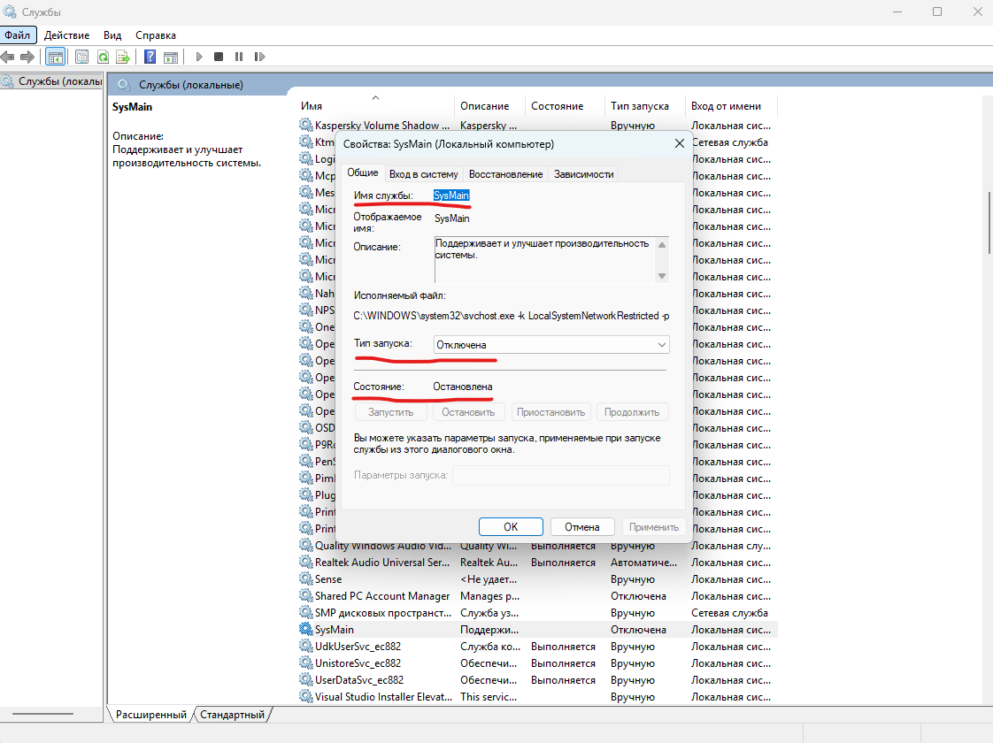993x743 pixels.
Task: Click the Forward arrow in toolbar
Action: (x=27, y=57)
